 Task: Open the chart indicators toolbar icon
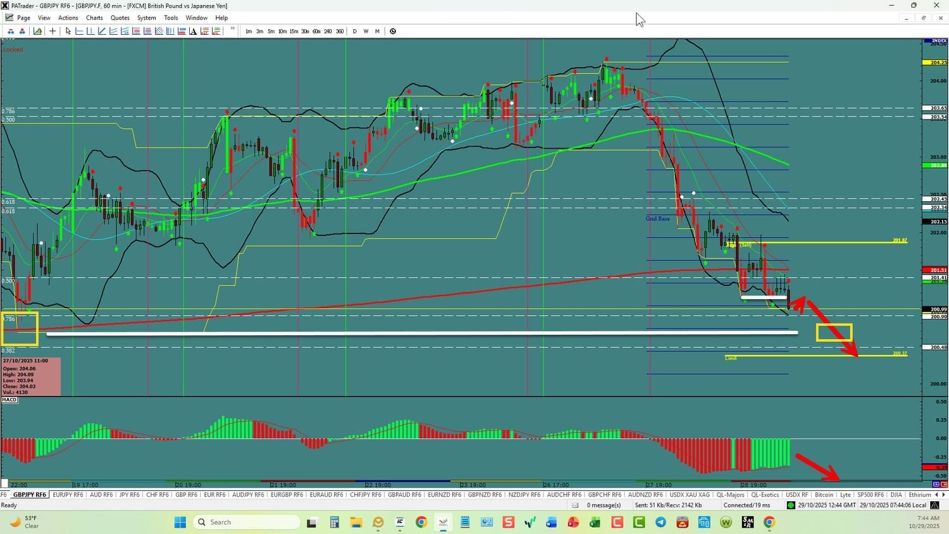[38, 31]
